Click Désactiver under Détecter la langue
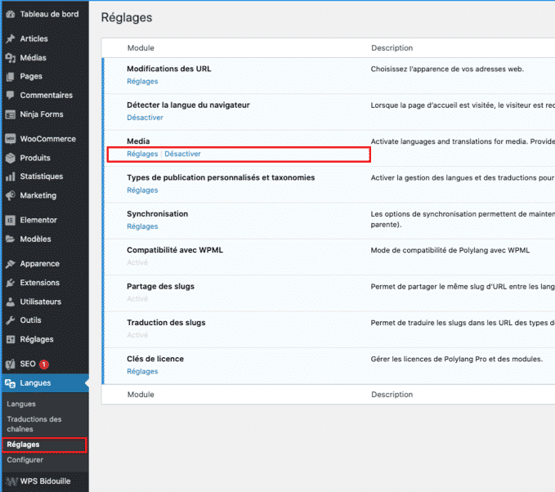The width and height of the screenshot is (555, 492). [145, 118]
